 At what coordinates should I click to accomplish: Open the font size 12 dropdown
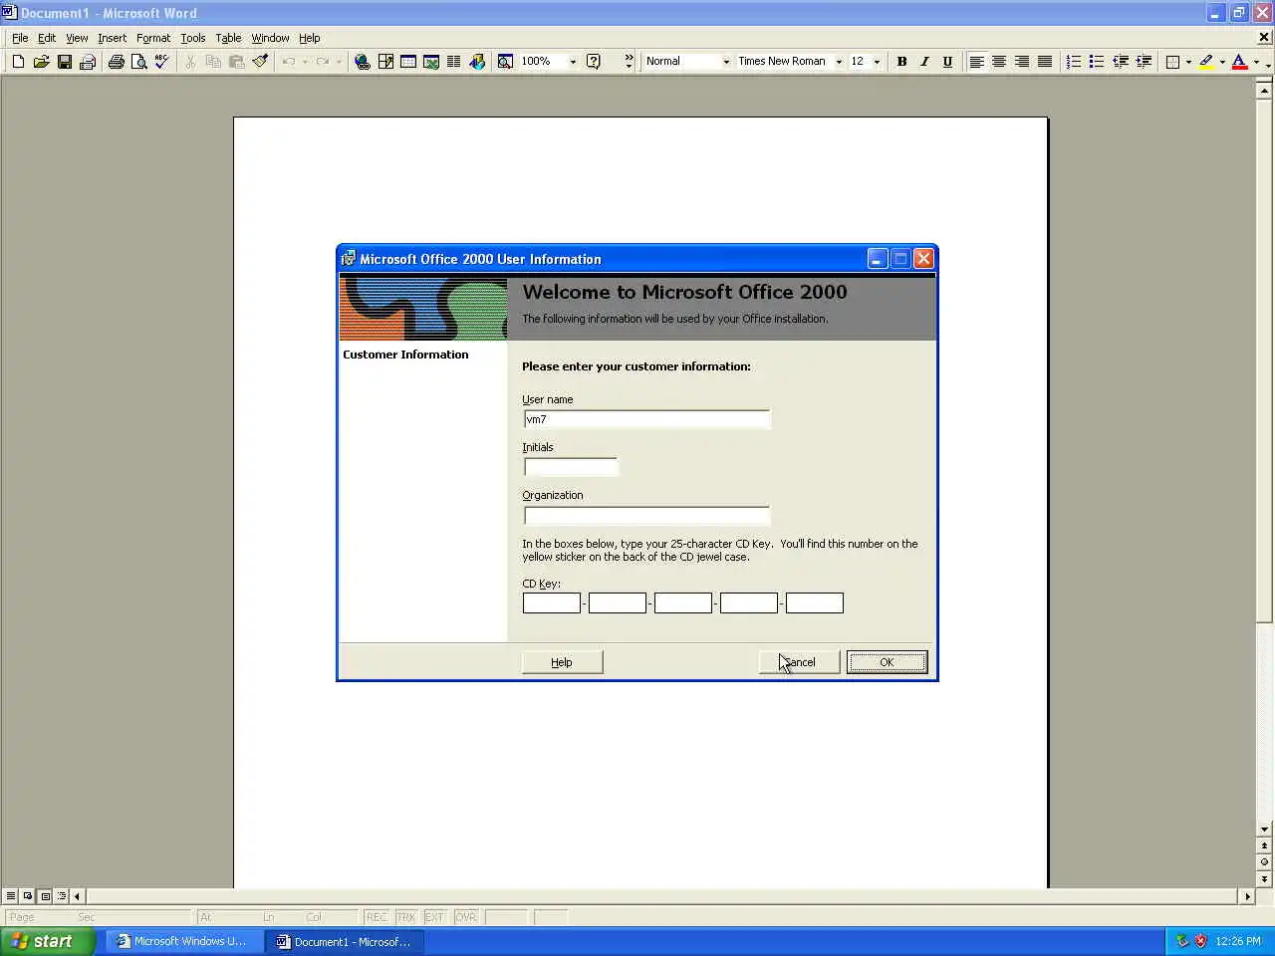point(877,62)
